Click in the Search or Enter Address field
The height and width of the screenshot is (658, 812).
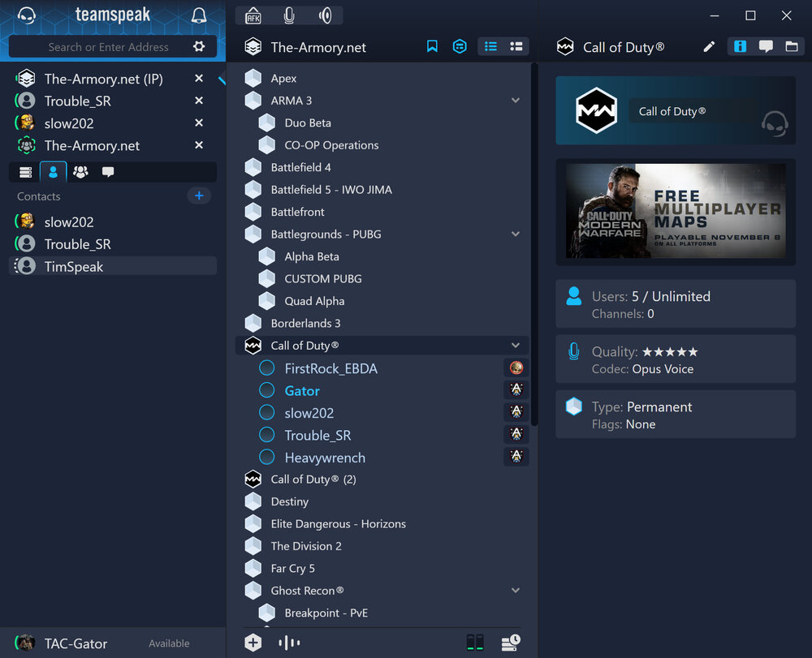coord(108,47)
